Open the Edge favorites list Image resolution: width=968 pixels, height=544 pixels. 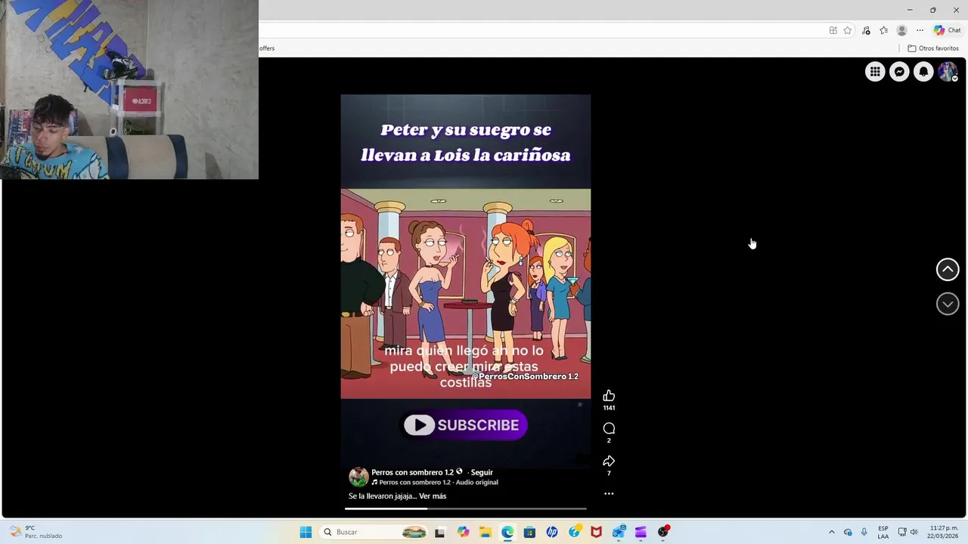(883, 30)
